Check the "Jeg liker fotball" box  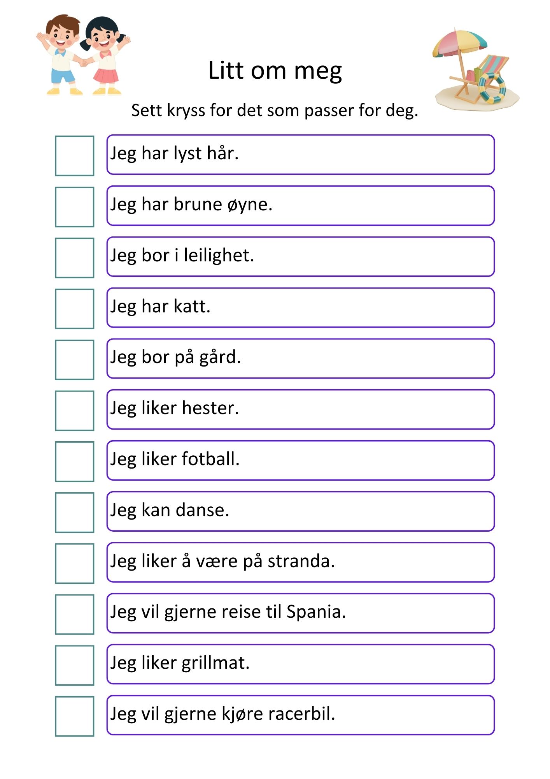(75, 462)
